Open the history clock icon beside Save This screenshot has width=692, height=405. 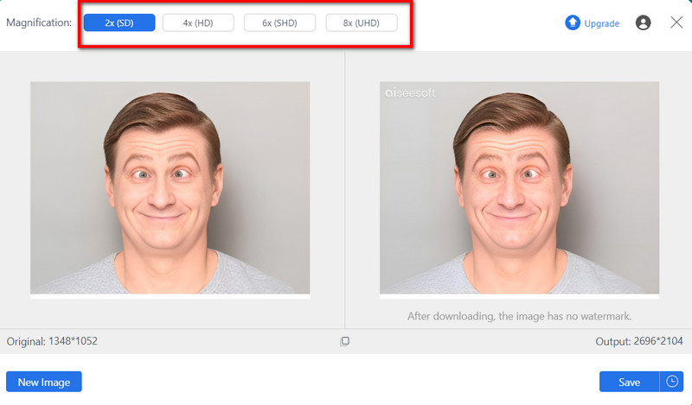(x=671, y=382)
